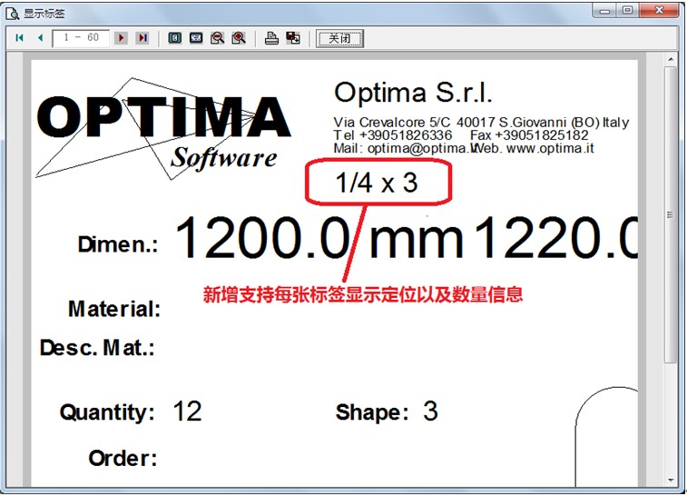Click the vertical scrollbar thumb
Screen dimensions: 687x496
point(671,214)
